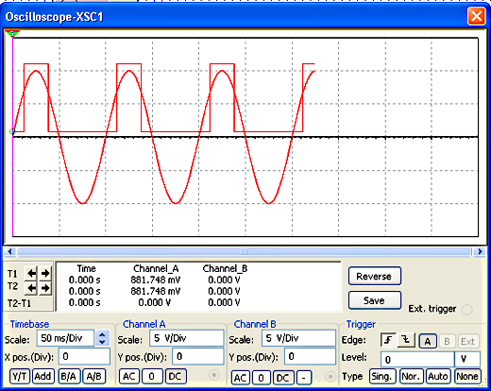Click the Save button
Screen dimensions: 491x391
click(375, 300)
